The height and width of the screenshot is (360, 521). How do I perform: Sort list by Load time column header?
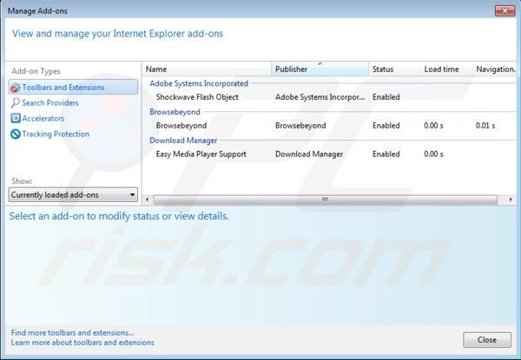coord(446,69)
